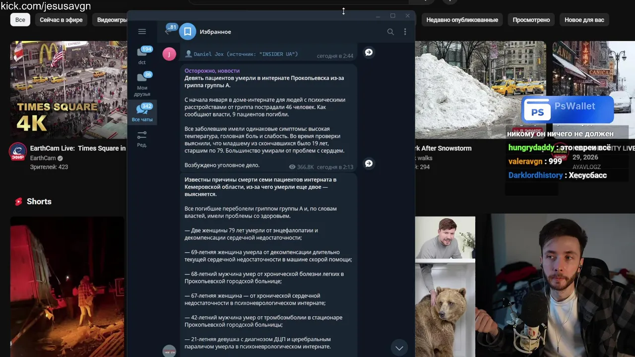The height and width of the screenshot is (357, 635).
Task: Play the night fire Shorts video
Action: click(x=67, y=287)
